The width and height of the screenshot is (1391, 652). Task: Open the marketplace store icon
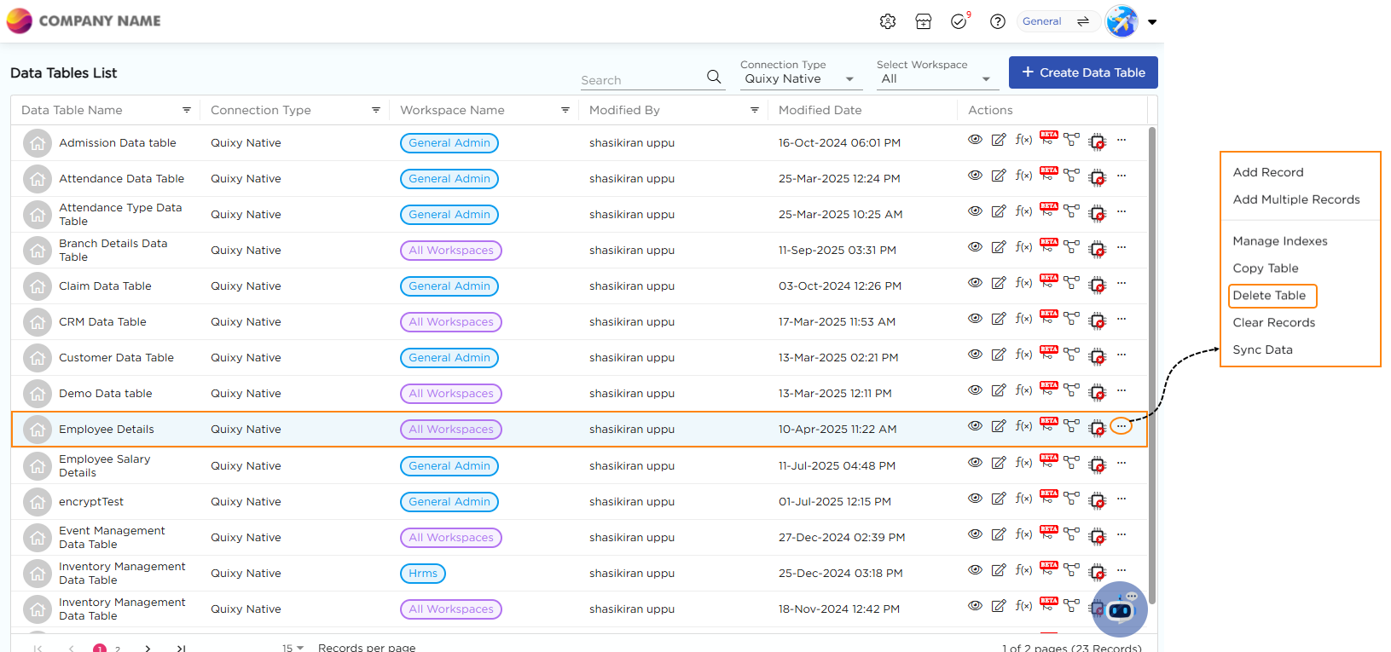pos(924,21)
